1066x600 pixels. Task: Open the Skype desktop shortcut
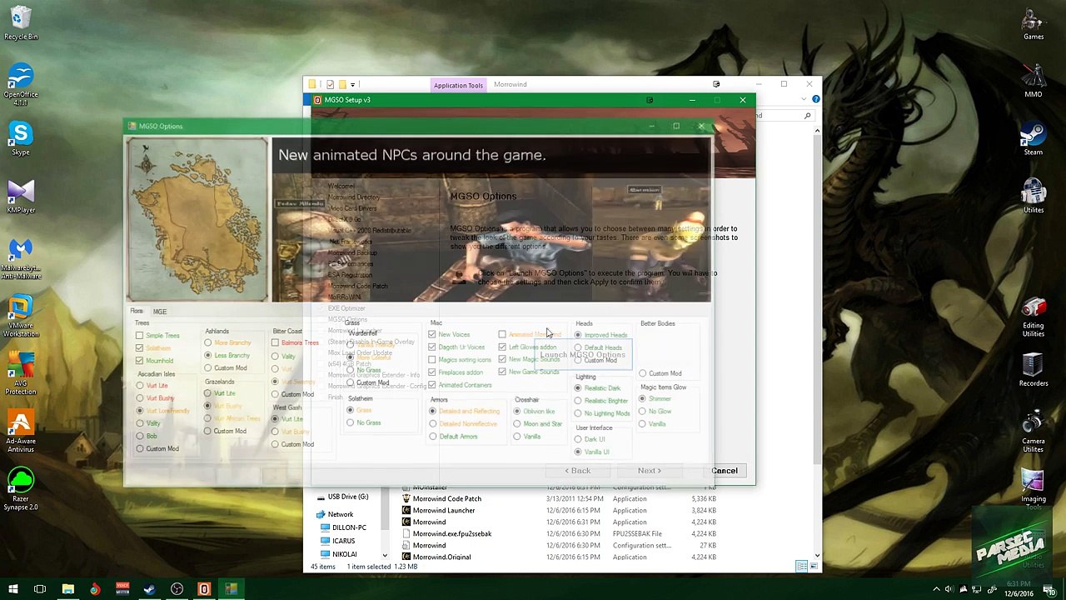click(x=21, y=139)
